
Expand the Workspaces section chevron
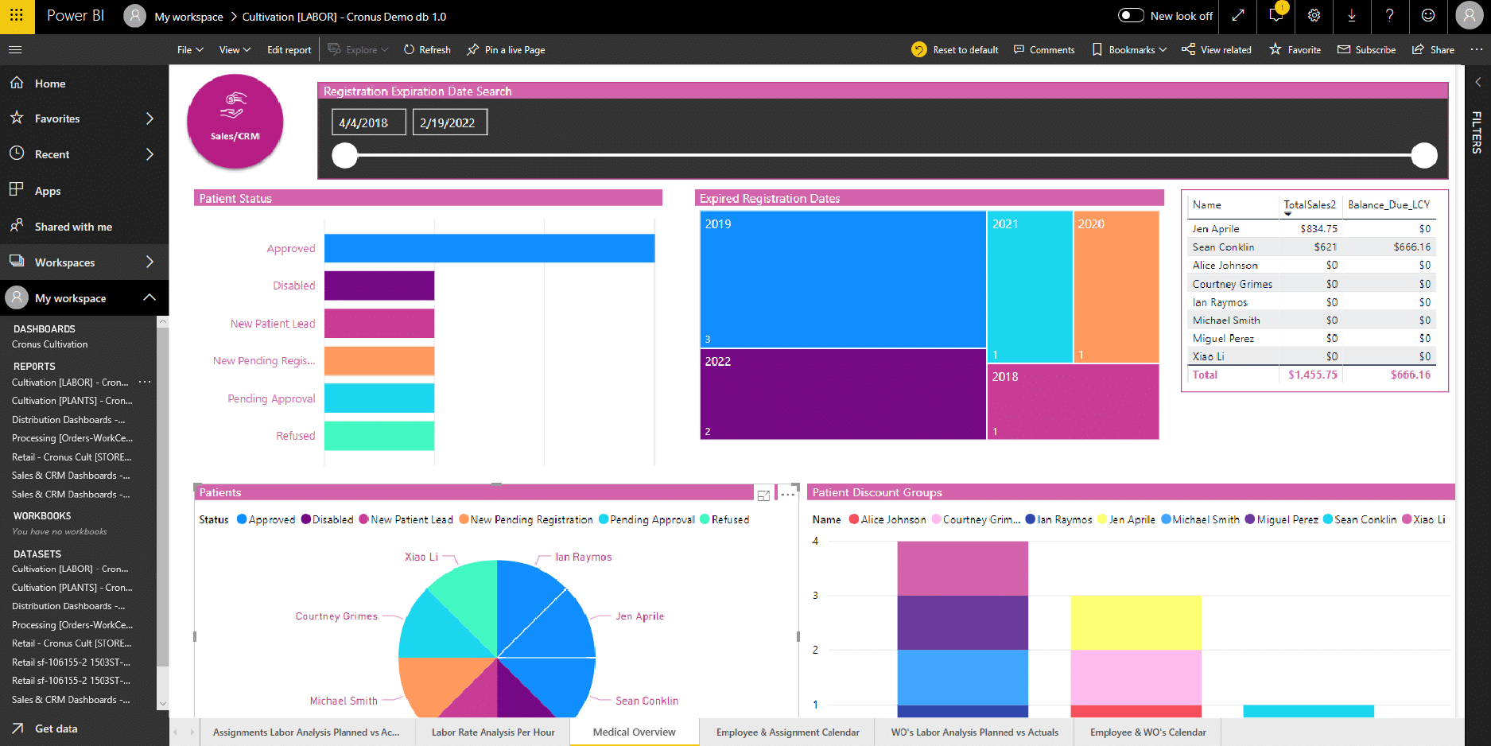(x=150, y=262)
